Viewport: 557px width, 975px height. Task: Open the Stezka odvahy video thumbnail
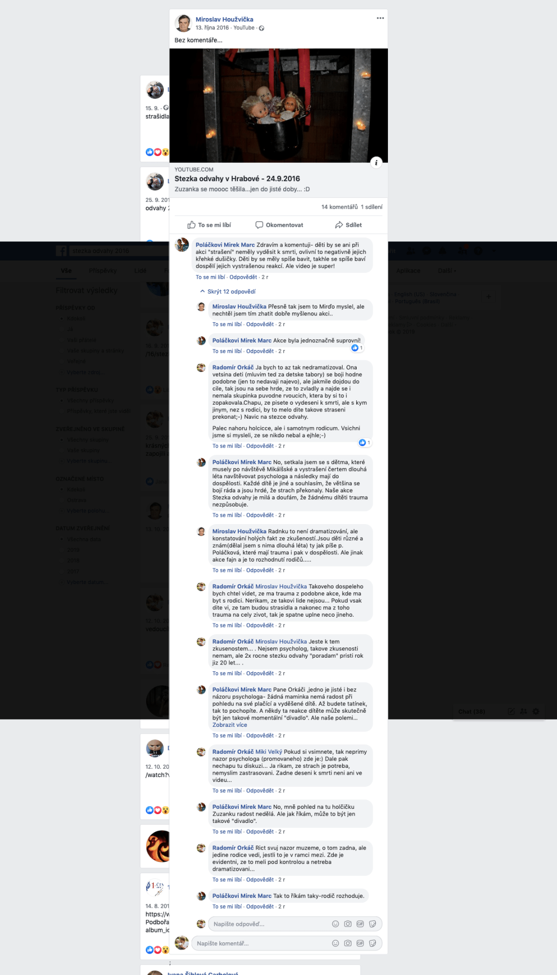coord(279,105)
